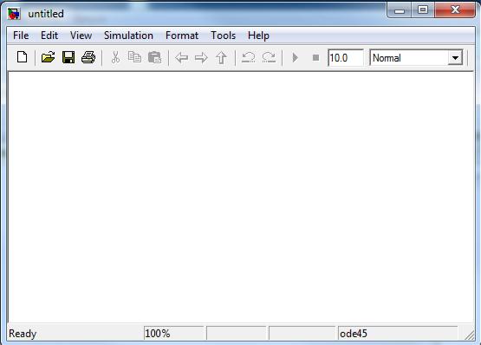
Task: Open the Simulation menu
Action: 128,36
